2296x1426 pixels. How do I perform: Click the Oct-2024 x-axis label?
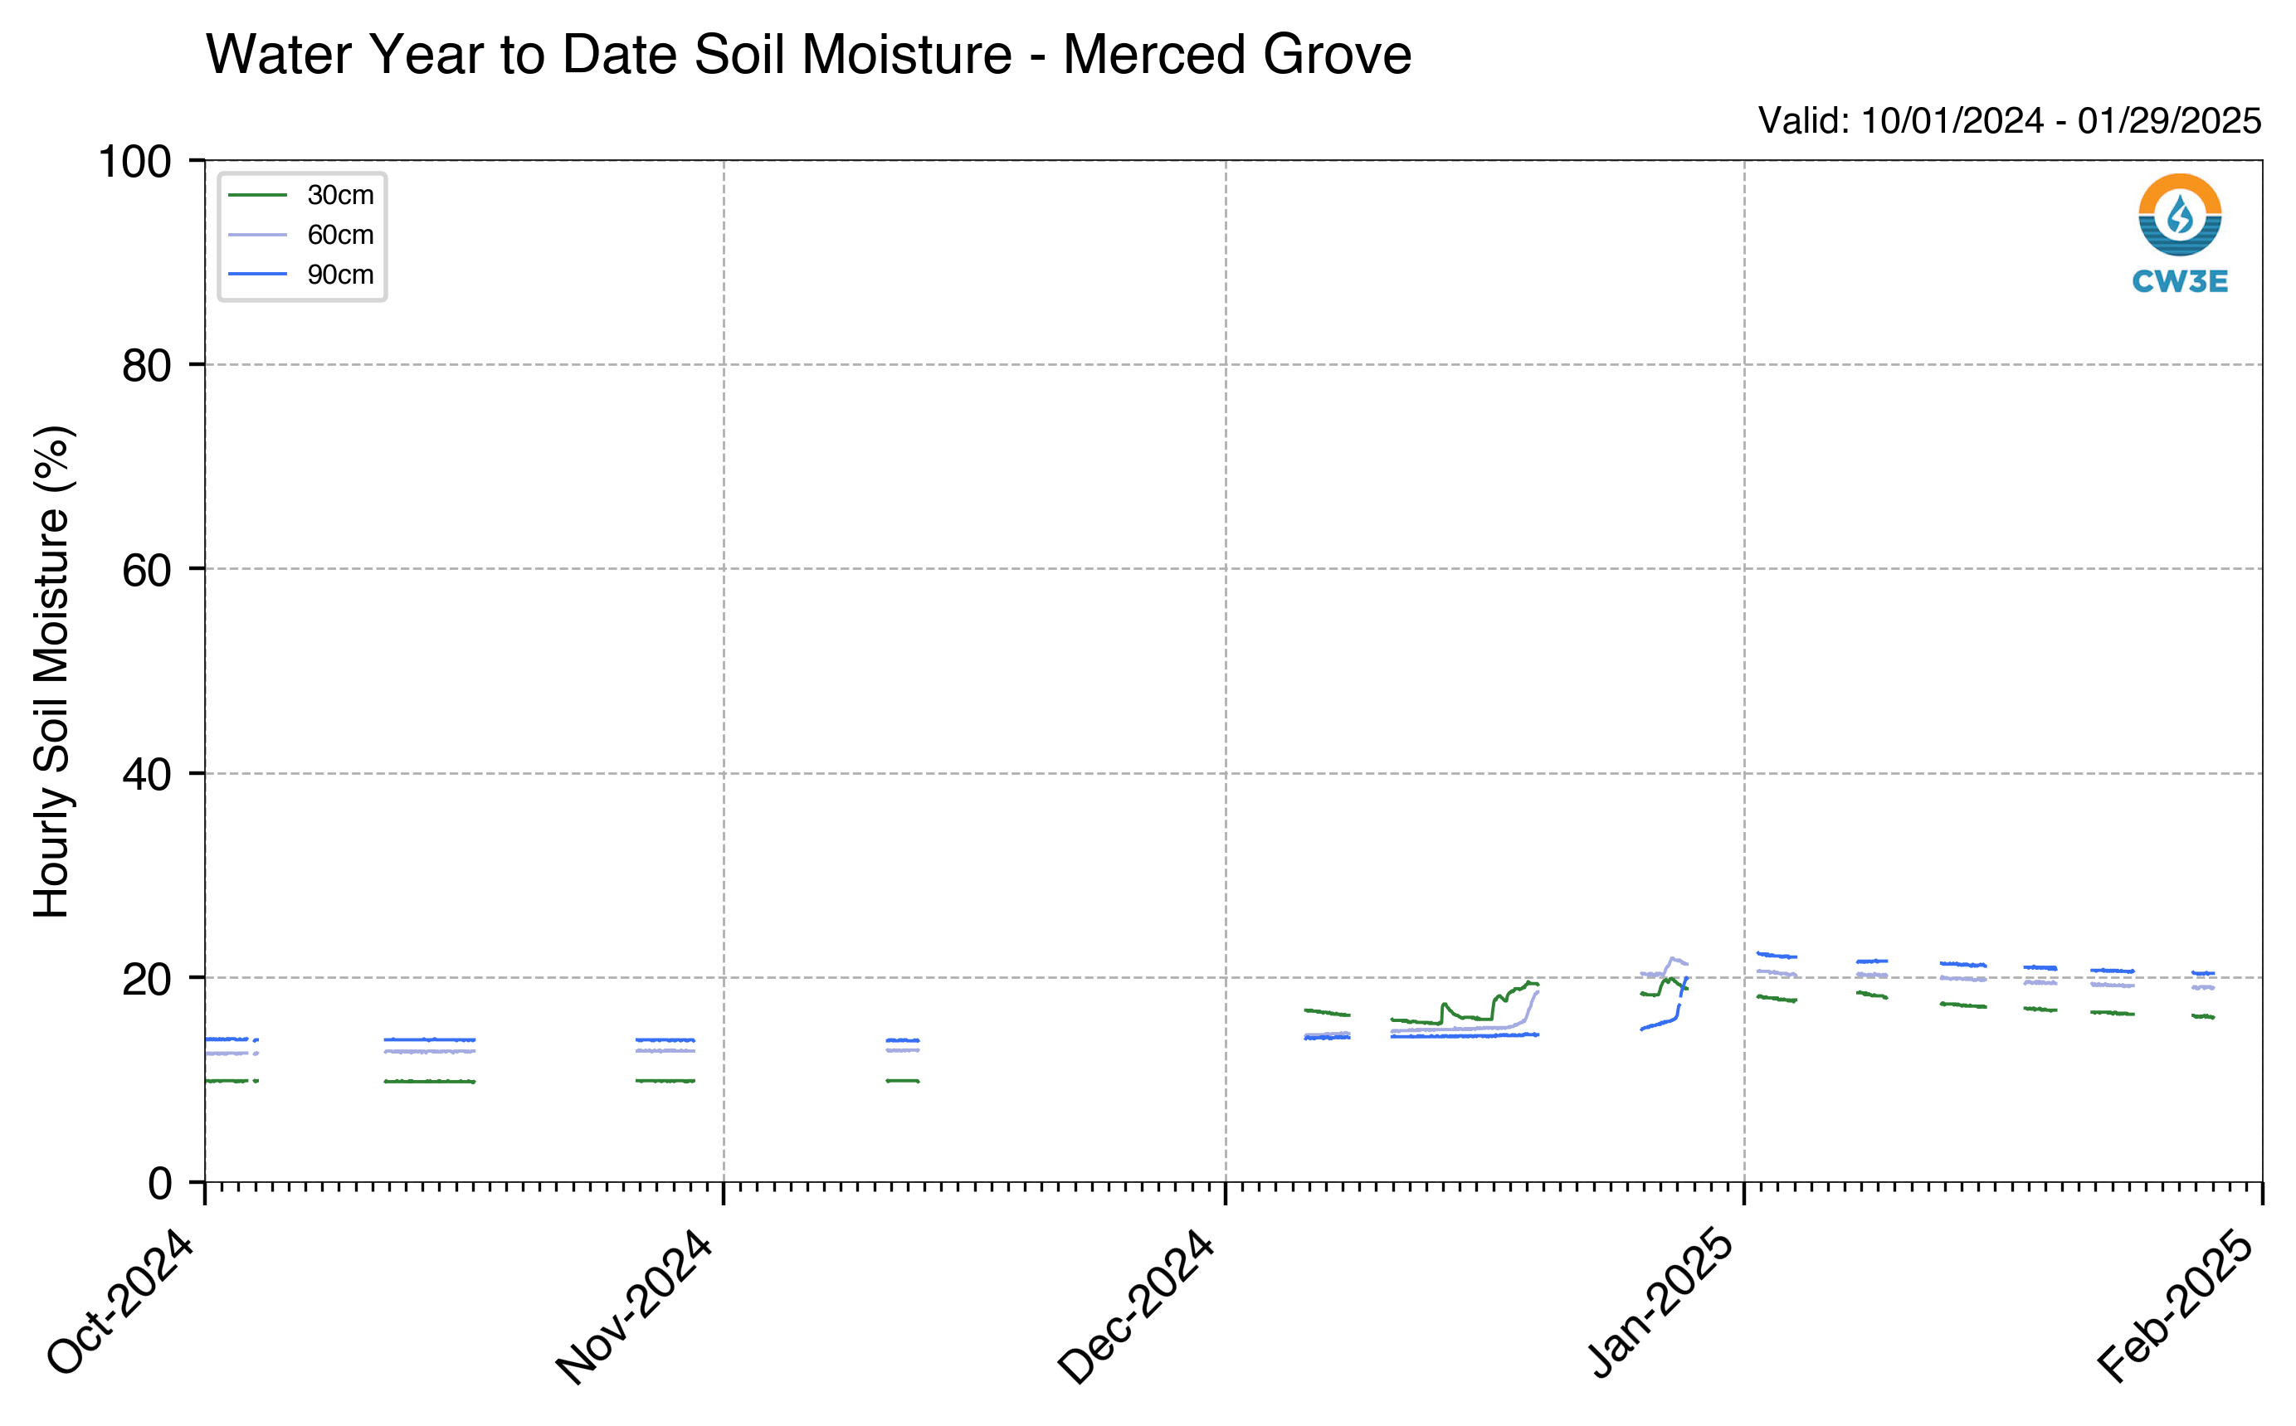[121, 1302]
